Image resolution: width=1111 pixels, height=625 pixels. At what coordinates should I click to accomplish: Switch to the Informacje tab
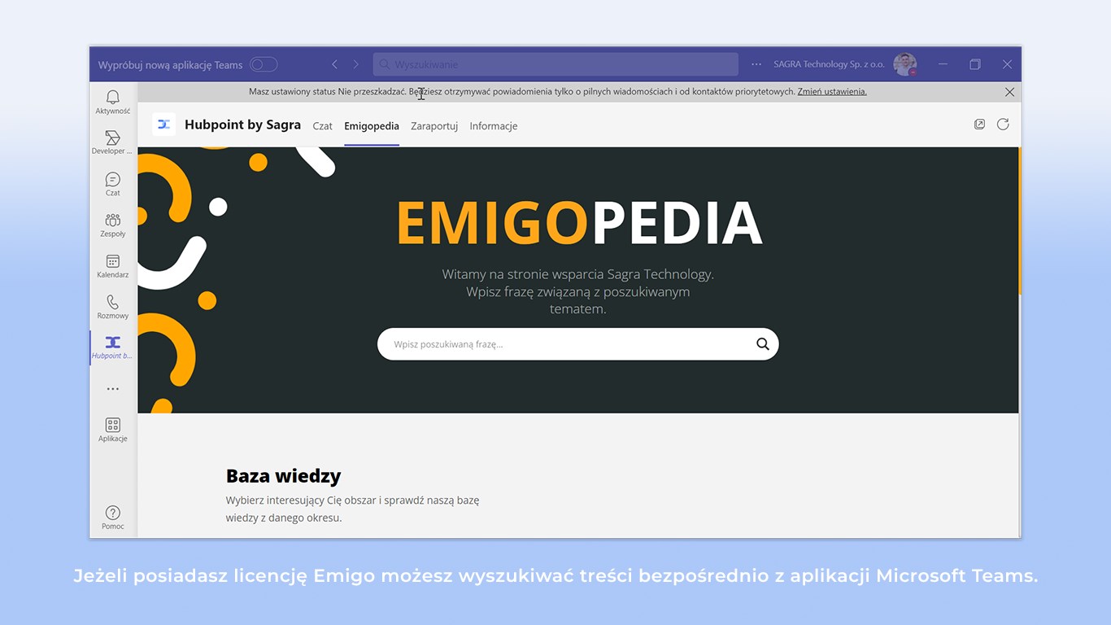[494, 126]
